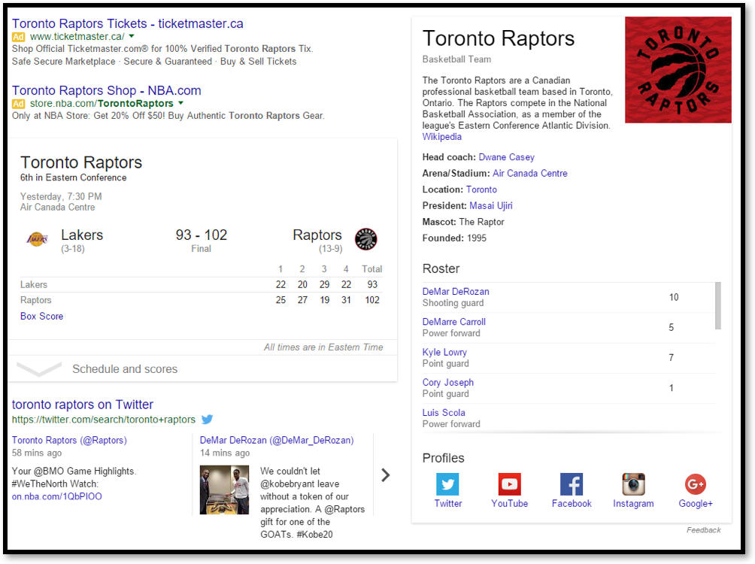Click the Lakers (3-18) record text

tap(73, 249)
